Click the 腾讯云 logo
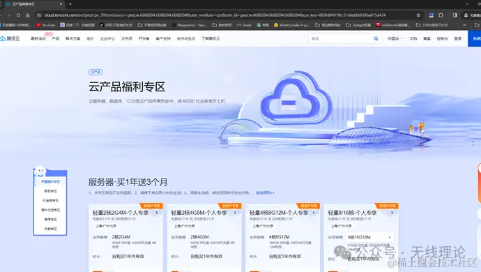481x272 pixels. 10,38
